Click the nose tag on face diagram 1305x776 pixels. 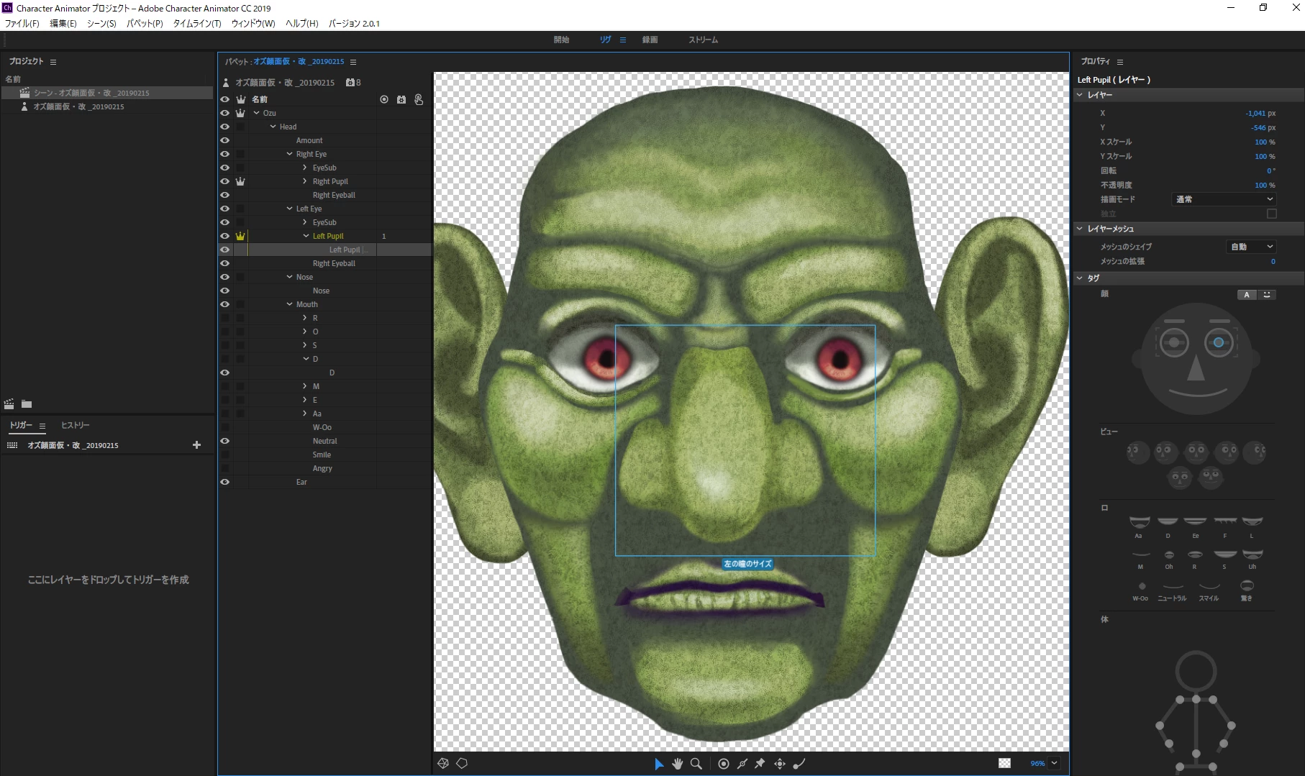1196,368
